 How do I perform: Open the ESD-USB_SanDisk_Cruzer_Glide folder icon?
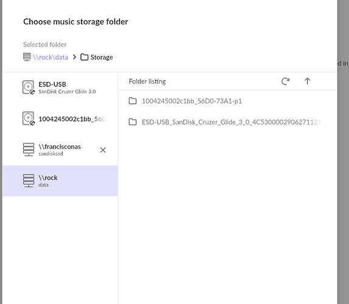(x=133, y=122)
